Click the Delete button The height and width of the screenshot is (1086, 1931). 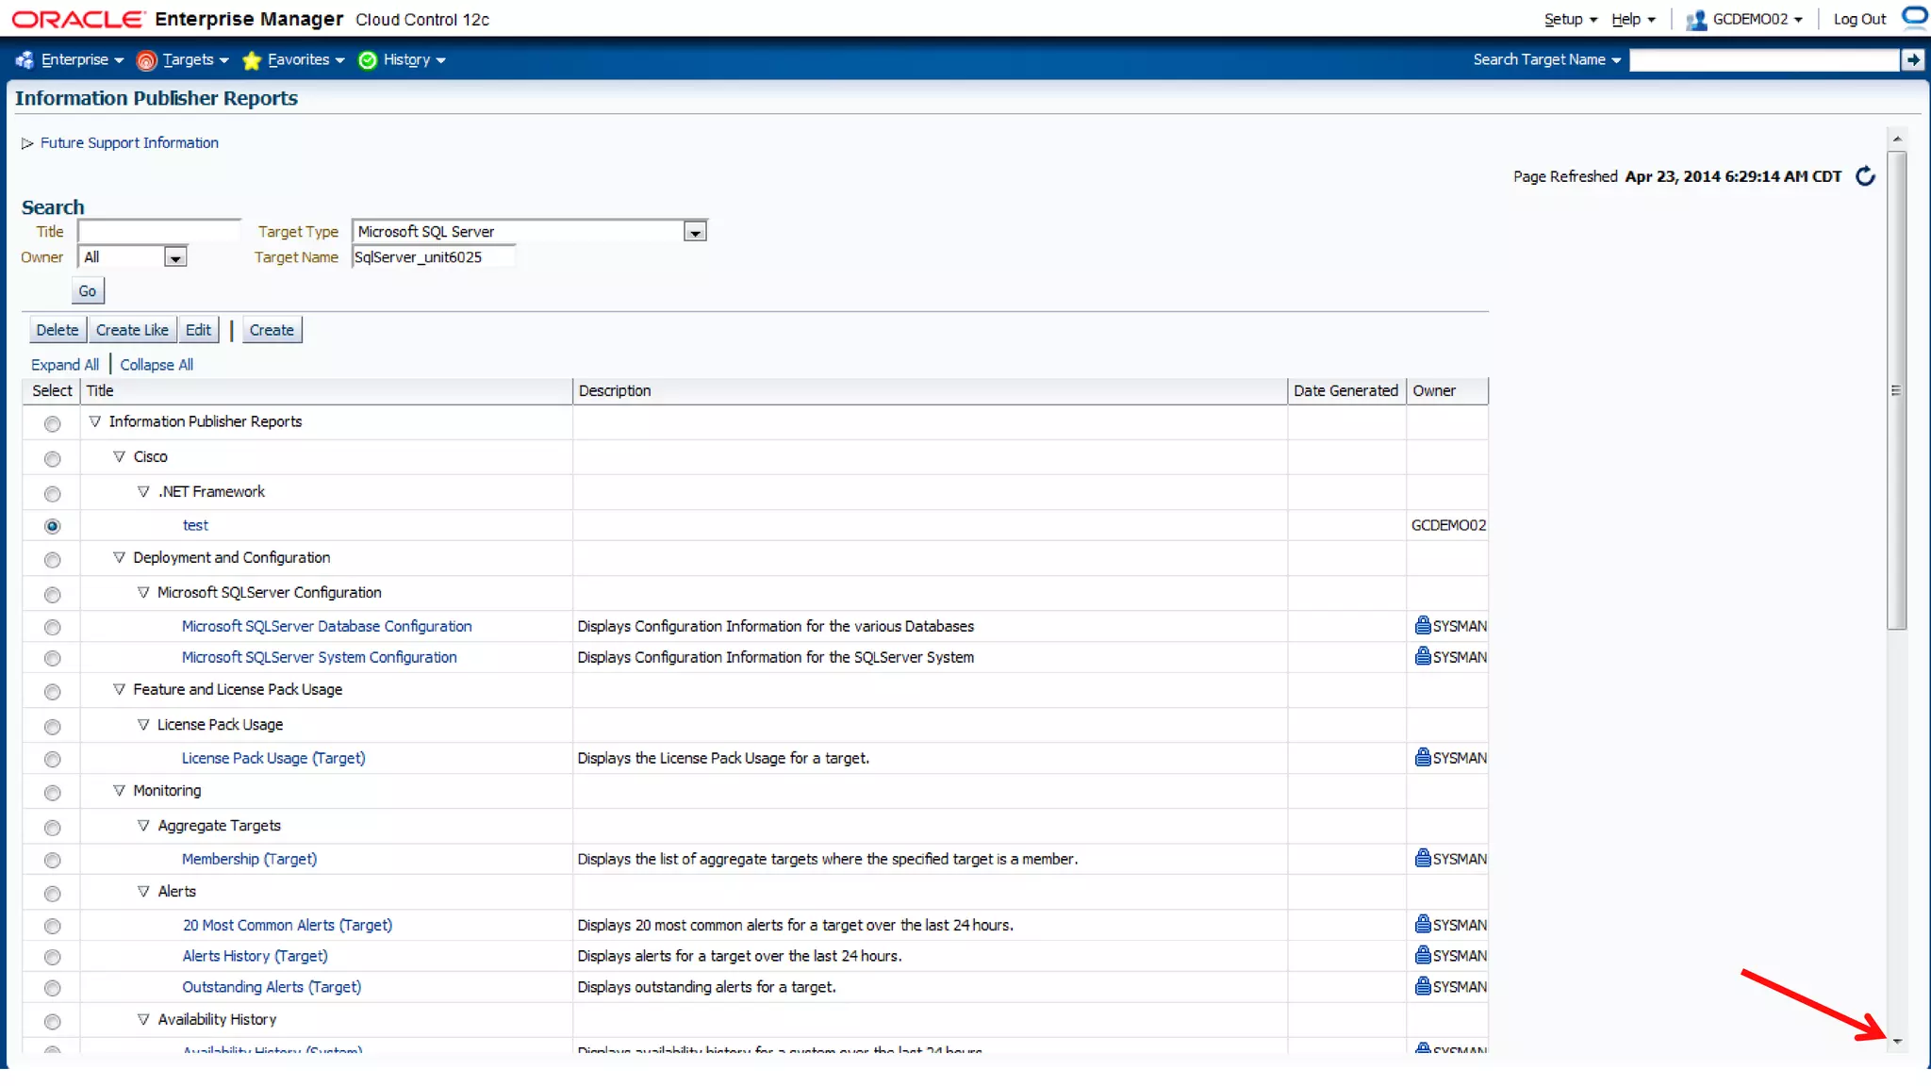pos(58,330)
